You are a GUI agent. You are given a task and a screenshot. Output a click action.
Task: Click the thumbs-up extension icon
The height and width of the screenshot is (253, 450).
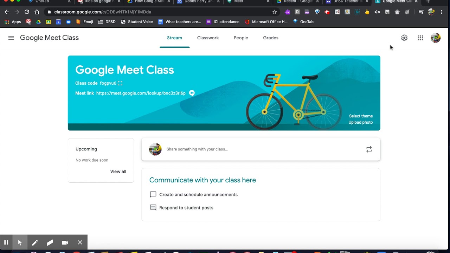pos(367,12)
